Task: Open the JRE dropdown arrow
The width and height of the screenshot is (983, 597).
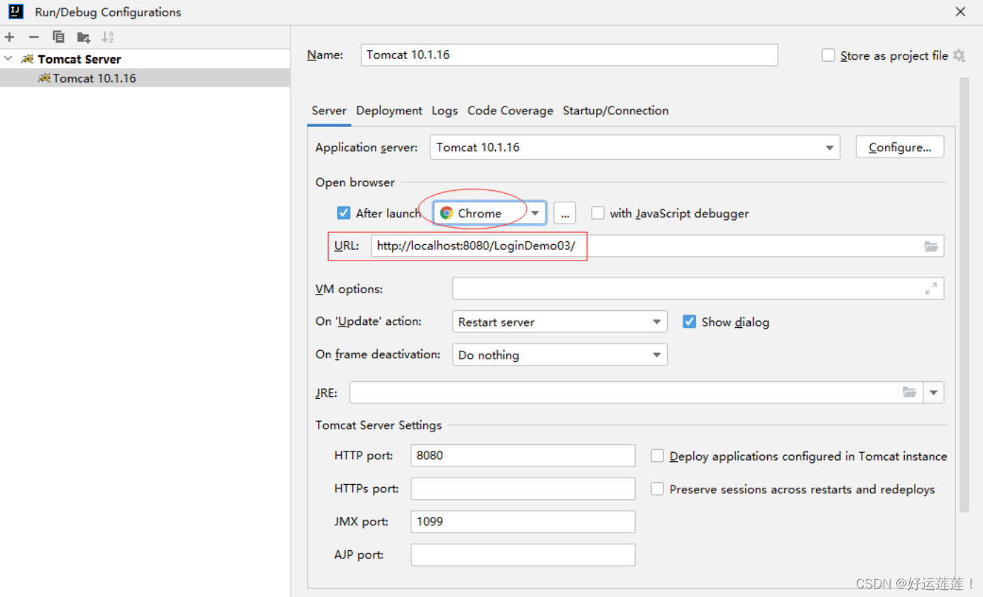Action: (x=933, y=392)
